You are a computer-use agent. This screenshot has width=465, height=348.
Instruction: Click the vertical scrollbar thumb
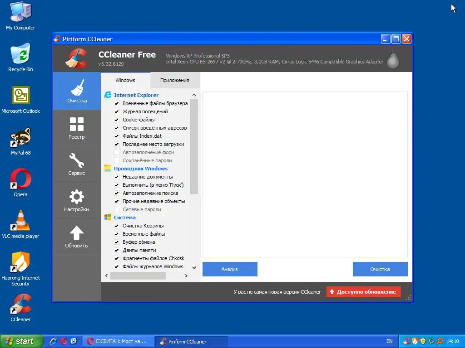tap(194, 147)
